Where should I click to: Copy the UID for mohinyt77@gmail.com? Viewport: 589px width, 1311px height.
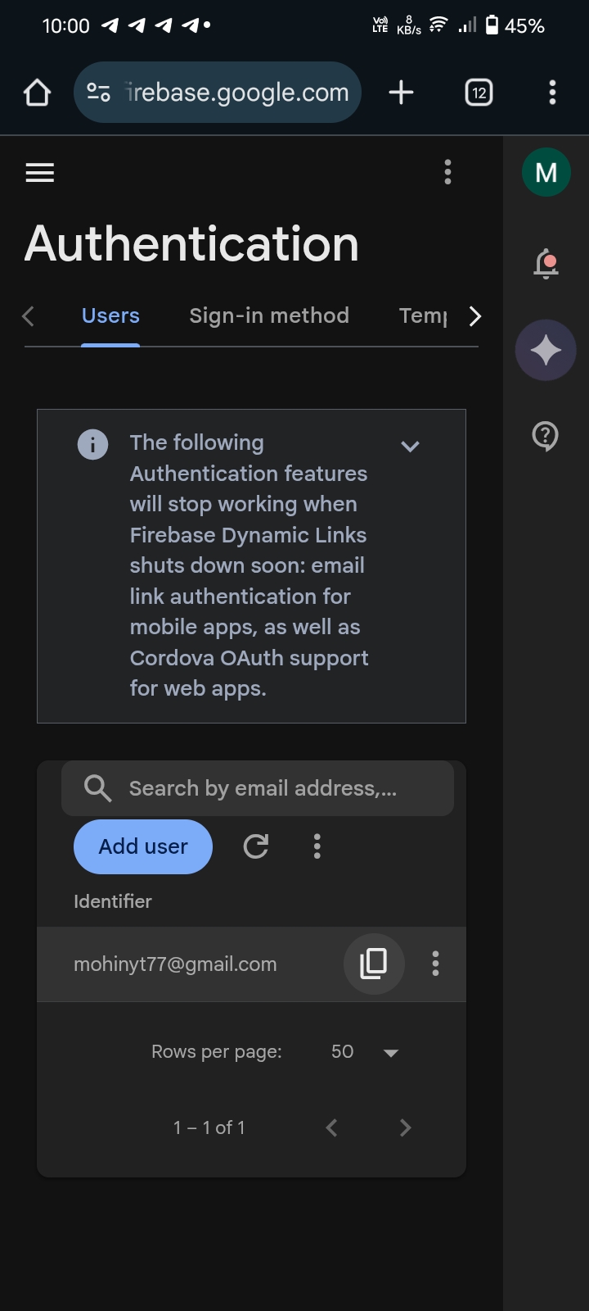click(x=374, y=964)
